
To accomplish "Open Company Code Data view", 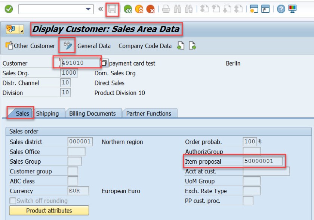I will (x=145, y=46).
